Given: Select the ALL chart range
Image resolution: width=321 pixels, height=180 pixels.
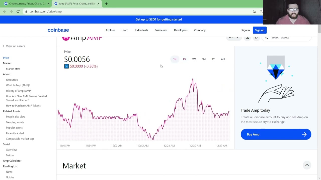Looking at the screenshot, I should tap(223, 59).
